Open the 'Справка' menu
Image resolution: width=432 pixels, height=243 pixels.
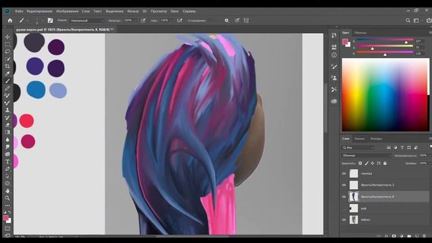coord(189,11)
